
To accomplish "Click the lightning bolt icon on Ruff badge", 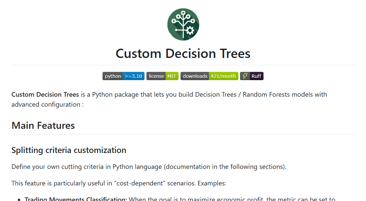I will 245,76.
